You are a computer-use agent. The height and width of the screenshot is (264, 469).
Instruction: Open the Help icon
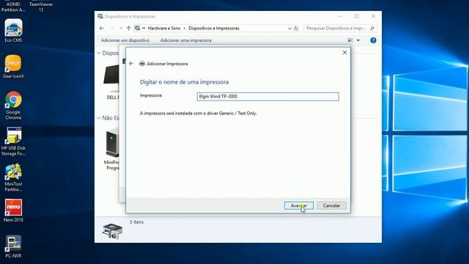(x=373, y=40)
